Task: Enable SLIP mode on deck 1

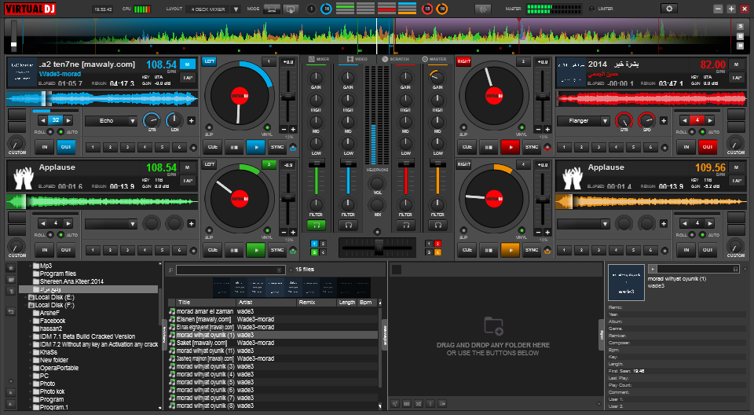Action: (x=209, y=128)
